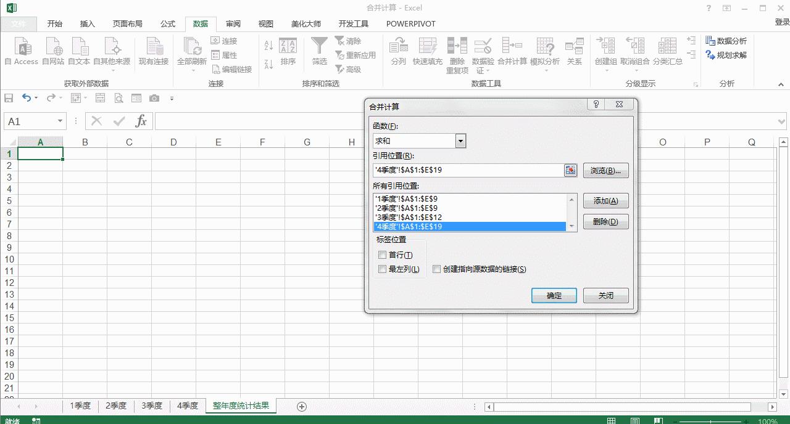Click the 分类汇总 (Subtotal) icon

tap(667, 49)
